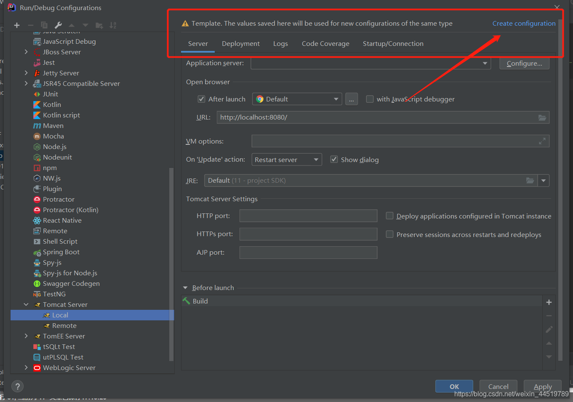Click the expand icon in VM options field
Screen dimensions: 573x402
(x=542, y=141)
